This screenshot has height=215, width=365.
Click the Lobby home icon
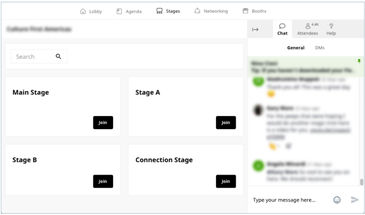click(83, 11)
